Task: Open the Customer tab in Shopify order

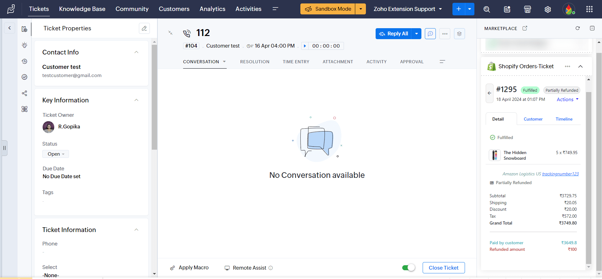Action: pyautogui.click(x=533, y=119)
